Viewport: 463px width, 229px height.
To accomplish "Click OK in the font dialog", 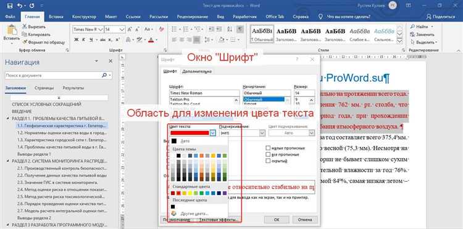I will click(277, 220).
